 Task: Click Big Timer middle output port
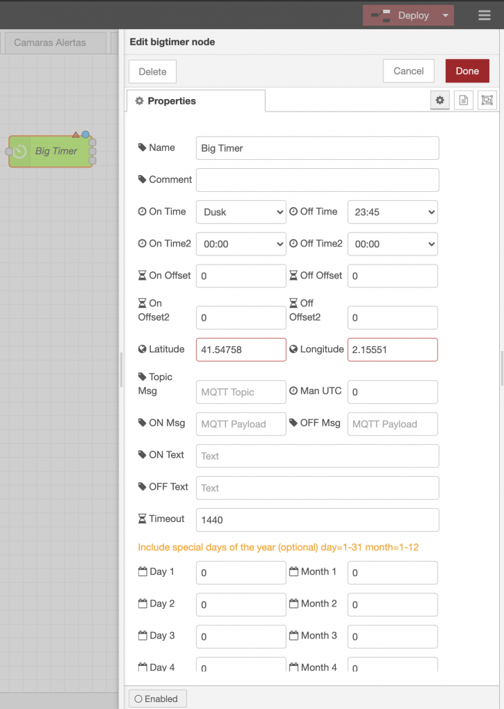click(x=93, y=152)
